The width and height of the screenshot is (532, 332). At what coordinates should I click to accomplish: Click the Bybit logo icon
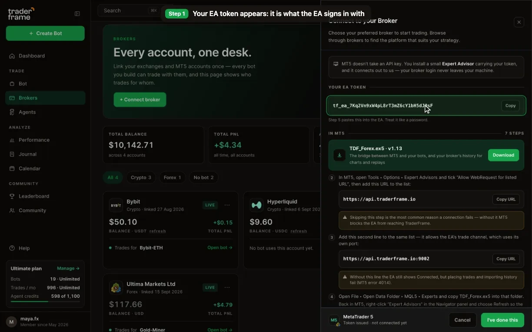pos(116,205)
